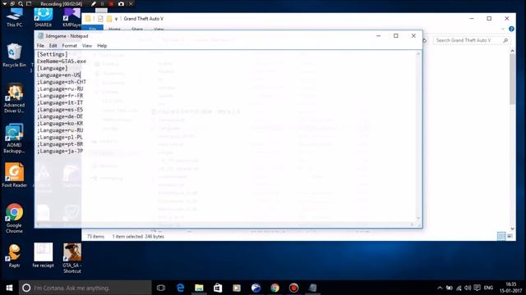Open the quick access toolbar dropdown arrow
The height and width of the screenshot is (295, 526).
pyautogui.click(x=116, y=19)
